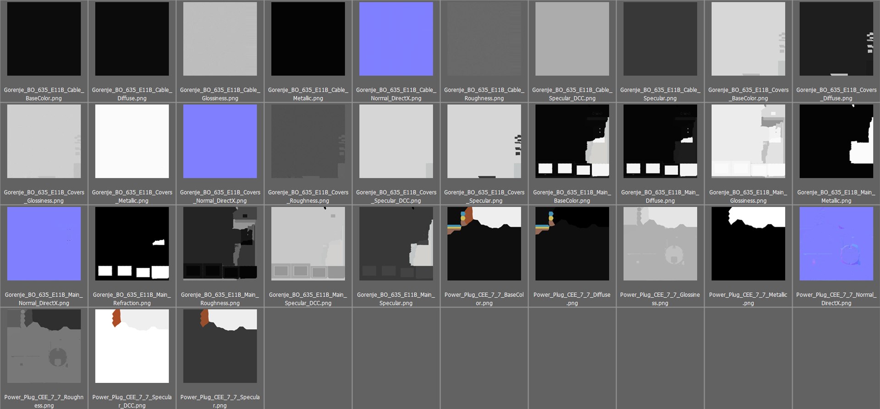The image size is (880, 409).
Task: Click Power_Plug_CEE_7_7_Diffuse.png thumbnail
Action: click(x=572, y=244)
